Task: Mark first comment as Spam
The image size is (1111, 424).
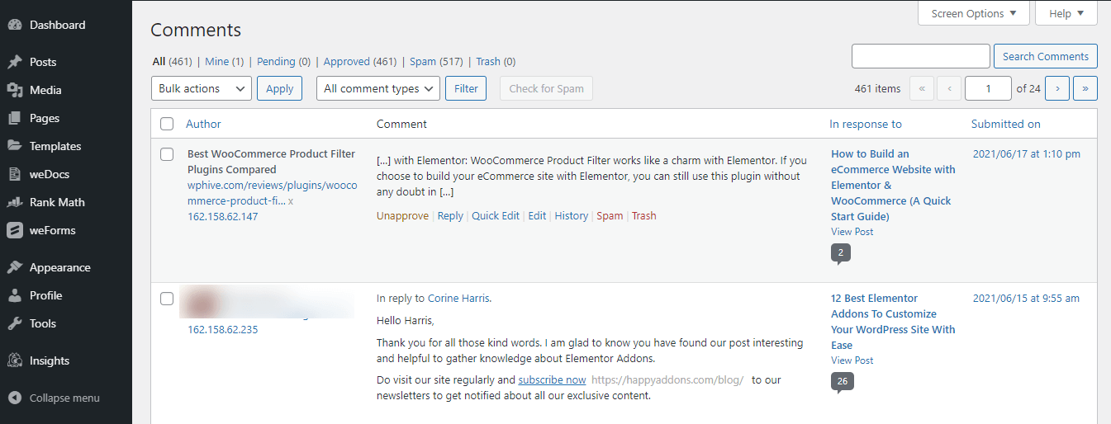Action: 610,215
